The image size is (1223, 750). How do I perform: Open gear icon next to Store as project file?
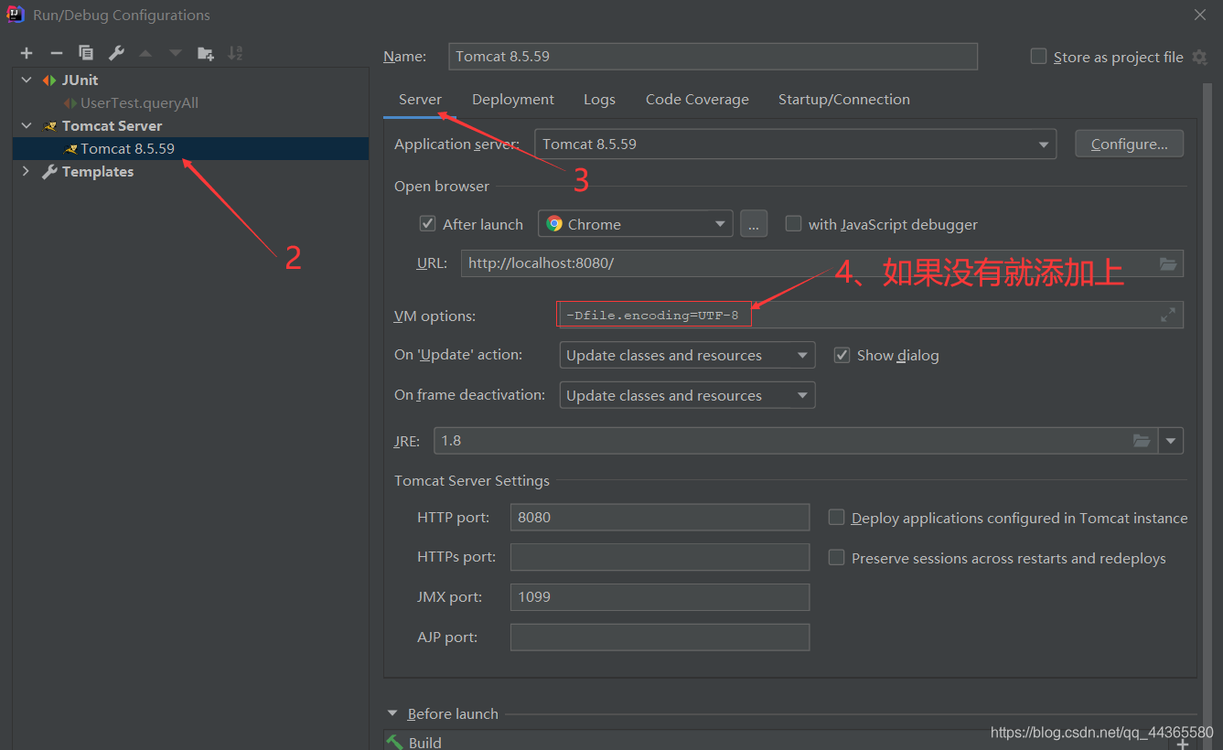1200,57
